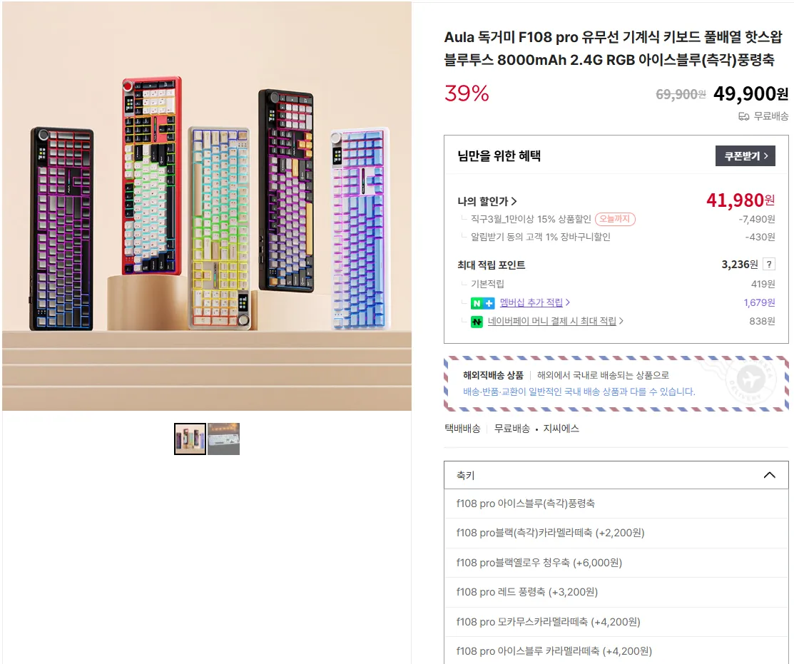Click the N+ membership badge icon
The height and width of the screenshot is (664, 794).
click(x=482, y=303)
